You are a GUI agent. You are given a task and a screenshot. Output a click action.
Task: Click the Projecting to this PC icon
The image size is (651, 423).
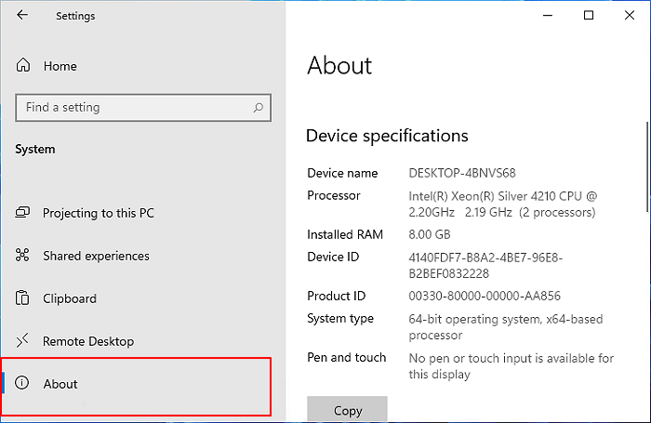22,213
